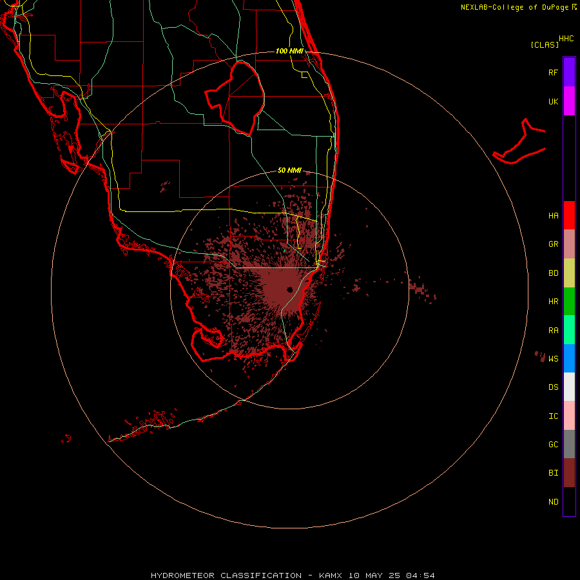Viewport: 580px width, 580px height.
Task: Click the GC gray legend swatch
Action: [569, 444]
